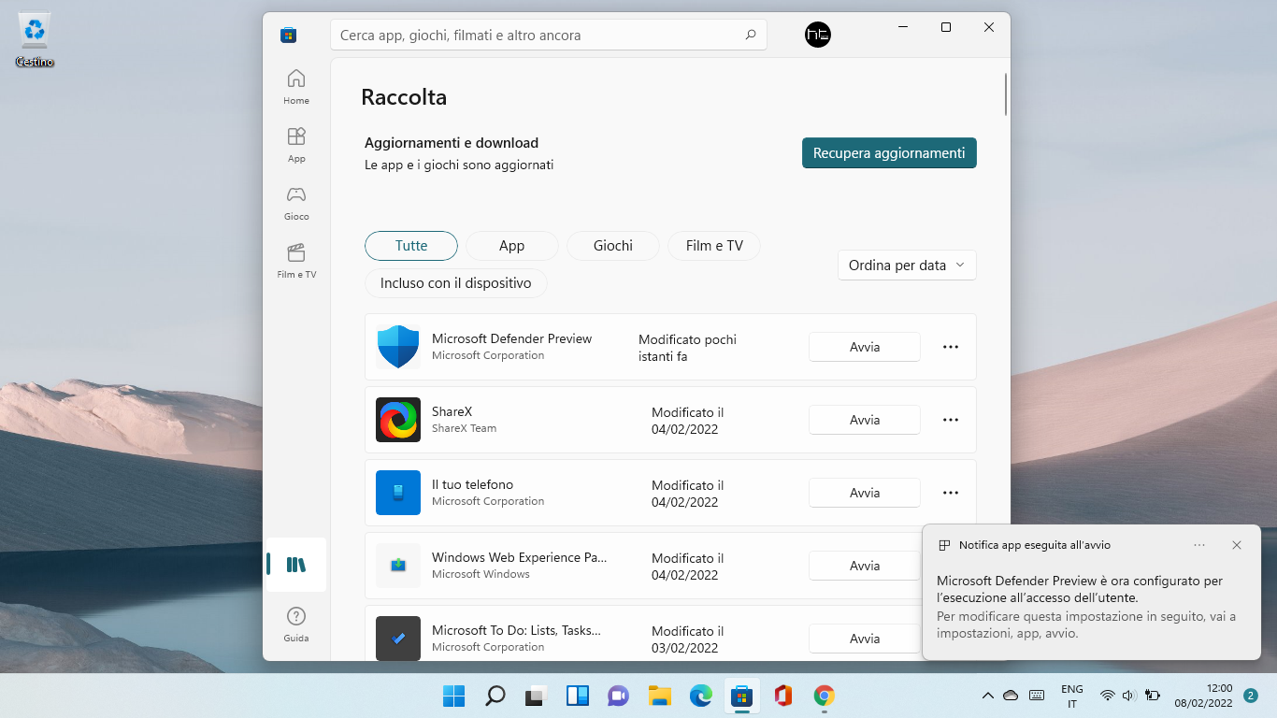This screenshot has width=1277, height=718.
Task: Open Guida help in sidebar
Action: (x=296, y=625)
